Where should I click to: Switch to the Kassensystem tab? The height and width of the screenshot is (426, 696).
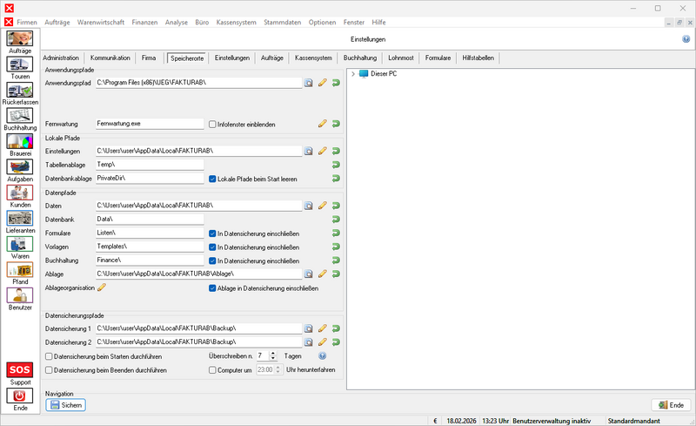[x=313, y=57]
